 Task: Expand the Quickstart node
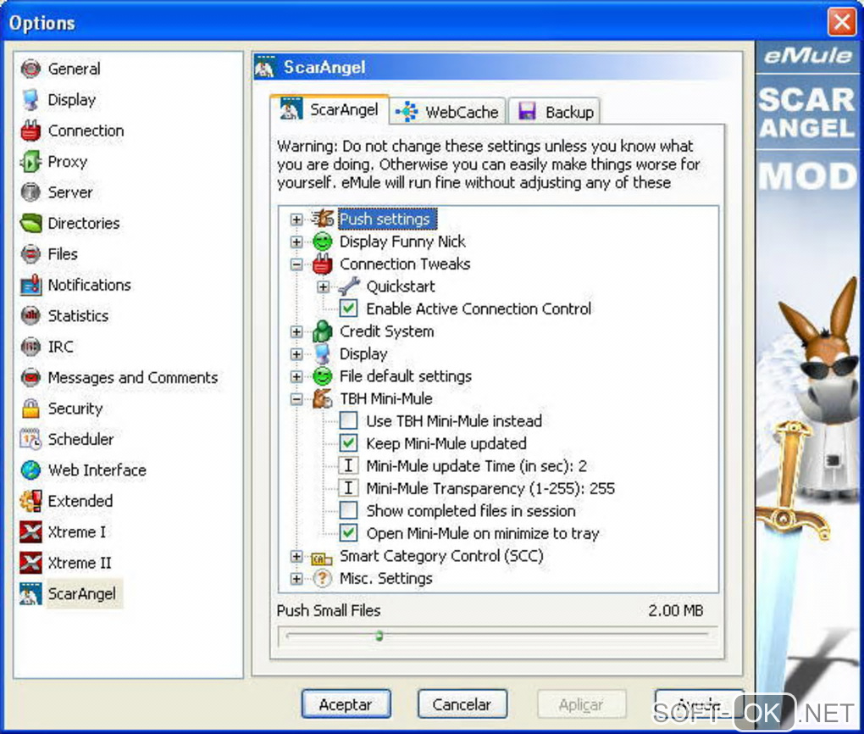324,286
